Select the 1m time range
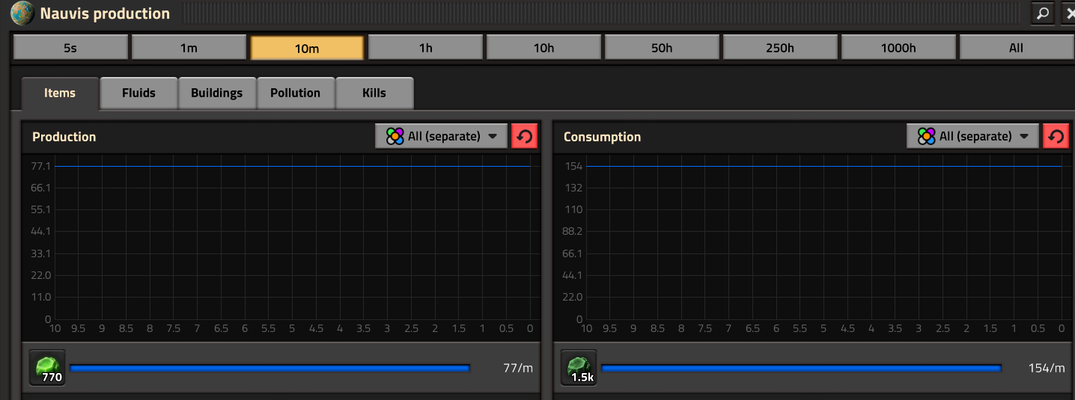 (x=189, y=47)
